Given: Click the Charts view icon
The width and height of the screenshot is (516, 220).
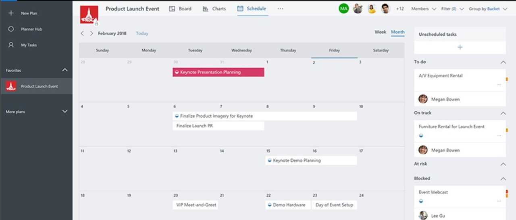Looking at the screenshot, I should click(206, 8).
